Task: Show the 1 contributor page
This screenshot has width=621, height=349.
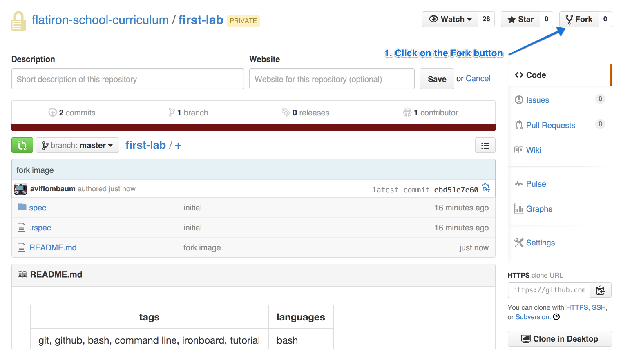Action: (x=431, y=113)
